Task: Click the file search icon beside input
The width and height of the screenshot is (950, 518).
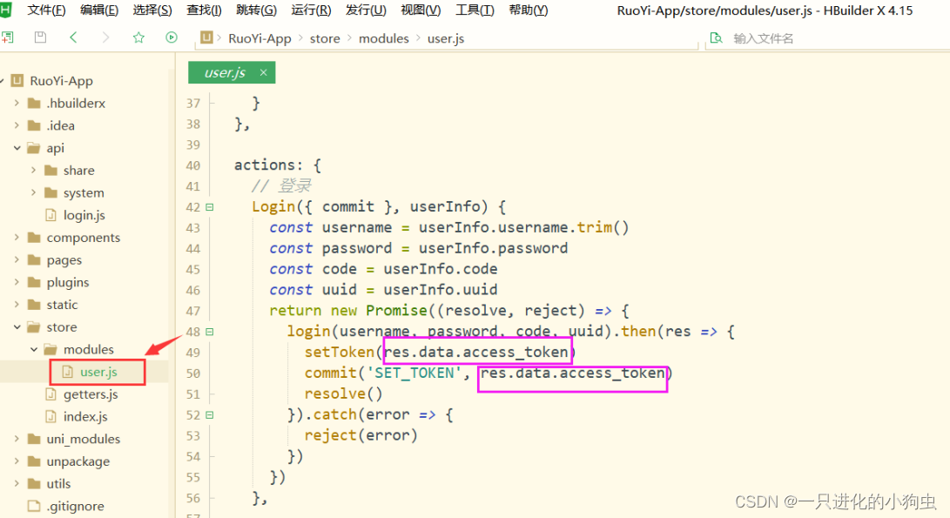Action: (716, 38)
